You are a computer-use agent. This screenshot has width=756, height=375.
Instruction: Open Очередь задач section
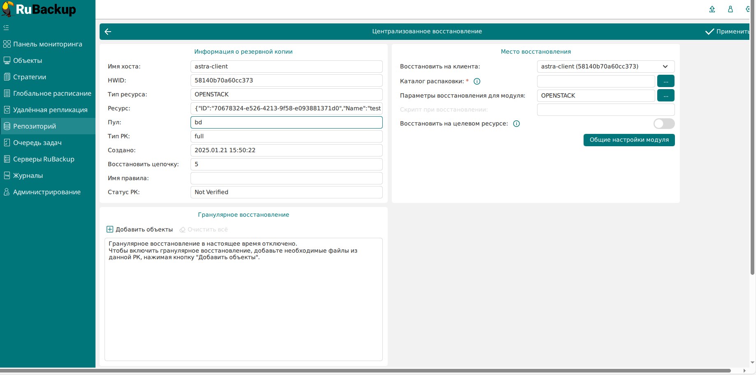[x=48, y=143]
